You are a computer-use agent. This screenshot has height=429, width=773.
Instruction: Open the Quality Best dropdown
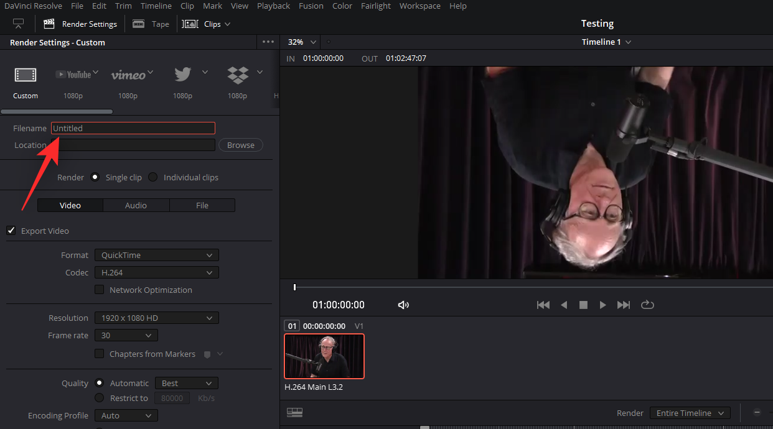tap(187, 383)
